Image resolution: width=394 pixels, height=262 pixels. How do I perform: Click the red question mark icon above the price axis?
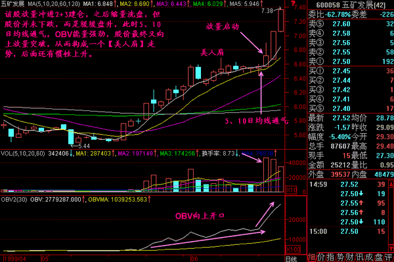point(293,3)
